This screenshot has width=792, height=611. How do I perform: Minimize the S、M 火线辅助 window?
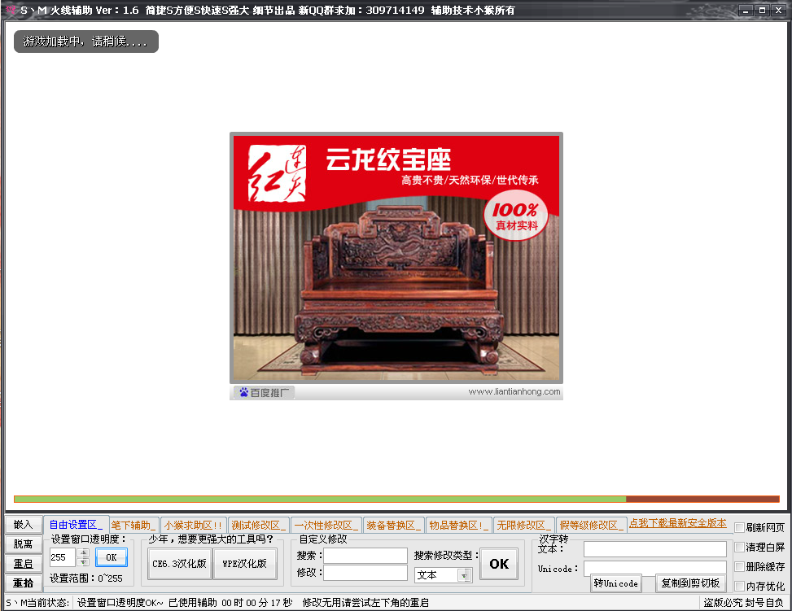(x=746, y=10)
